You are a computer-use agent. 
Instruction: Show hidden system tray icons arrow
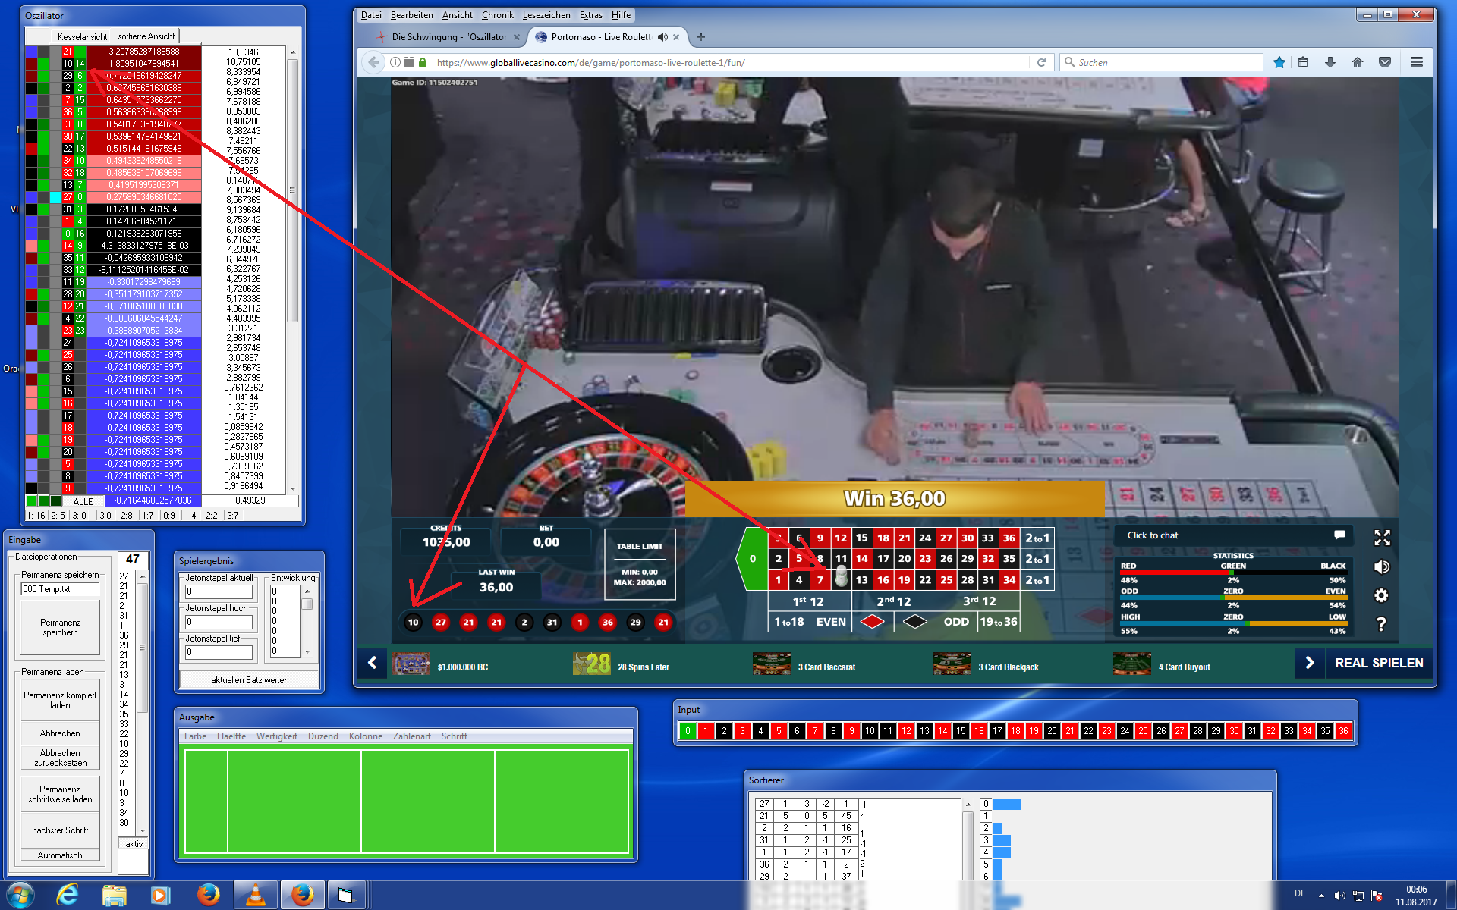(x=1321, y=896)
